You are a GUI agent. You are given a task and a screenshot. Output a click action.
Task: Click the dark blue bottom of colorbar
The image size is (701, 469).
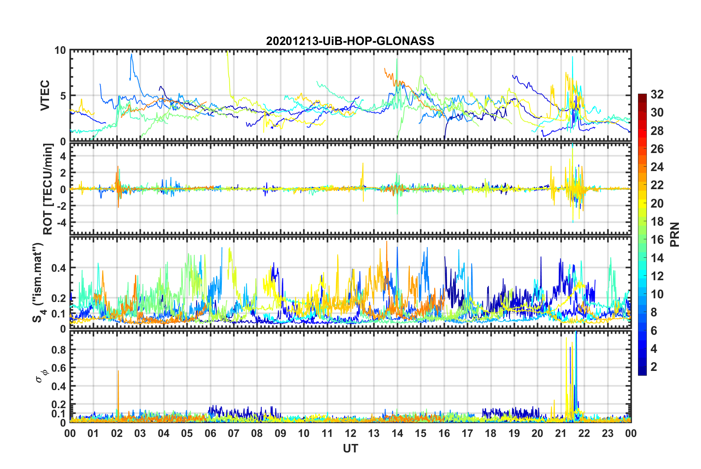(x=642, y=372)
